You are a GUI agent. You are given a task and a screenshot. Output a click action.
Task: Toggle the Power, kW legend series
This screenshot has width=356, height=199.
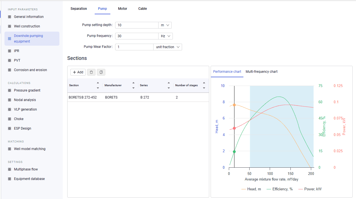310,189
